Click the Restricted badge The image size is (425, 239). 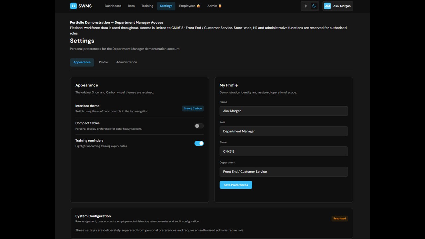[x=339, y=218]
